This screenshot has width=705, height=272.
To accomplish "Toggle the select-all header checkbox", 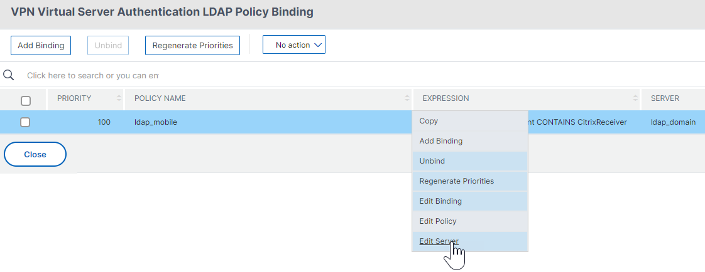I will point(26,101).
